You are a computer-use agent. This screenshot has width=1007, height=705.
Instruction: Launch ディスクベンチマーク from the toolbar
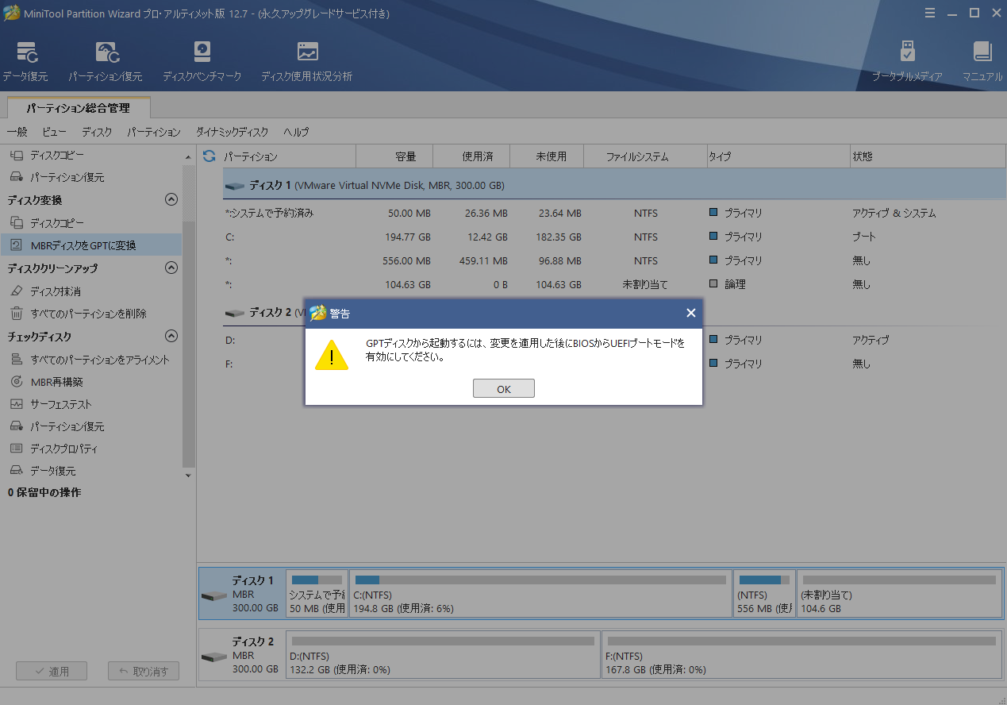[x=202, y=60]
